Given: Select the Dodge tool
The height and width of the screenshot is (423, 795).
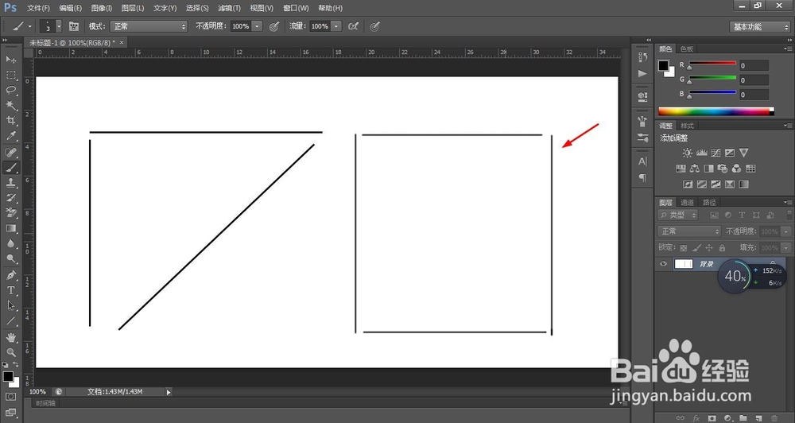Looking at the screenshot, I should 10,258.
